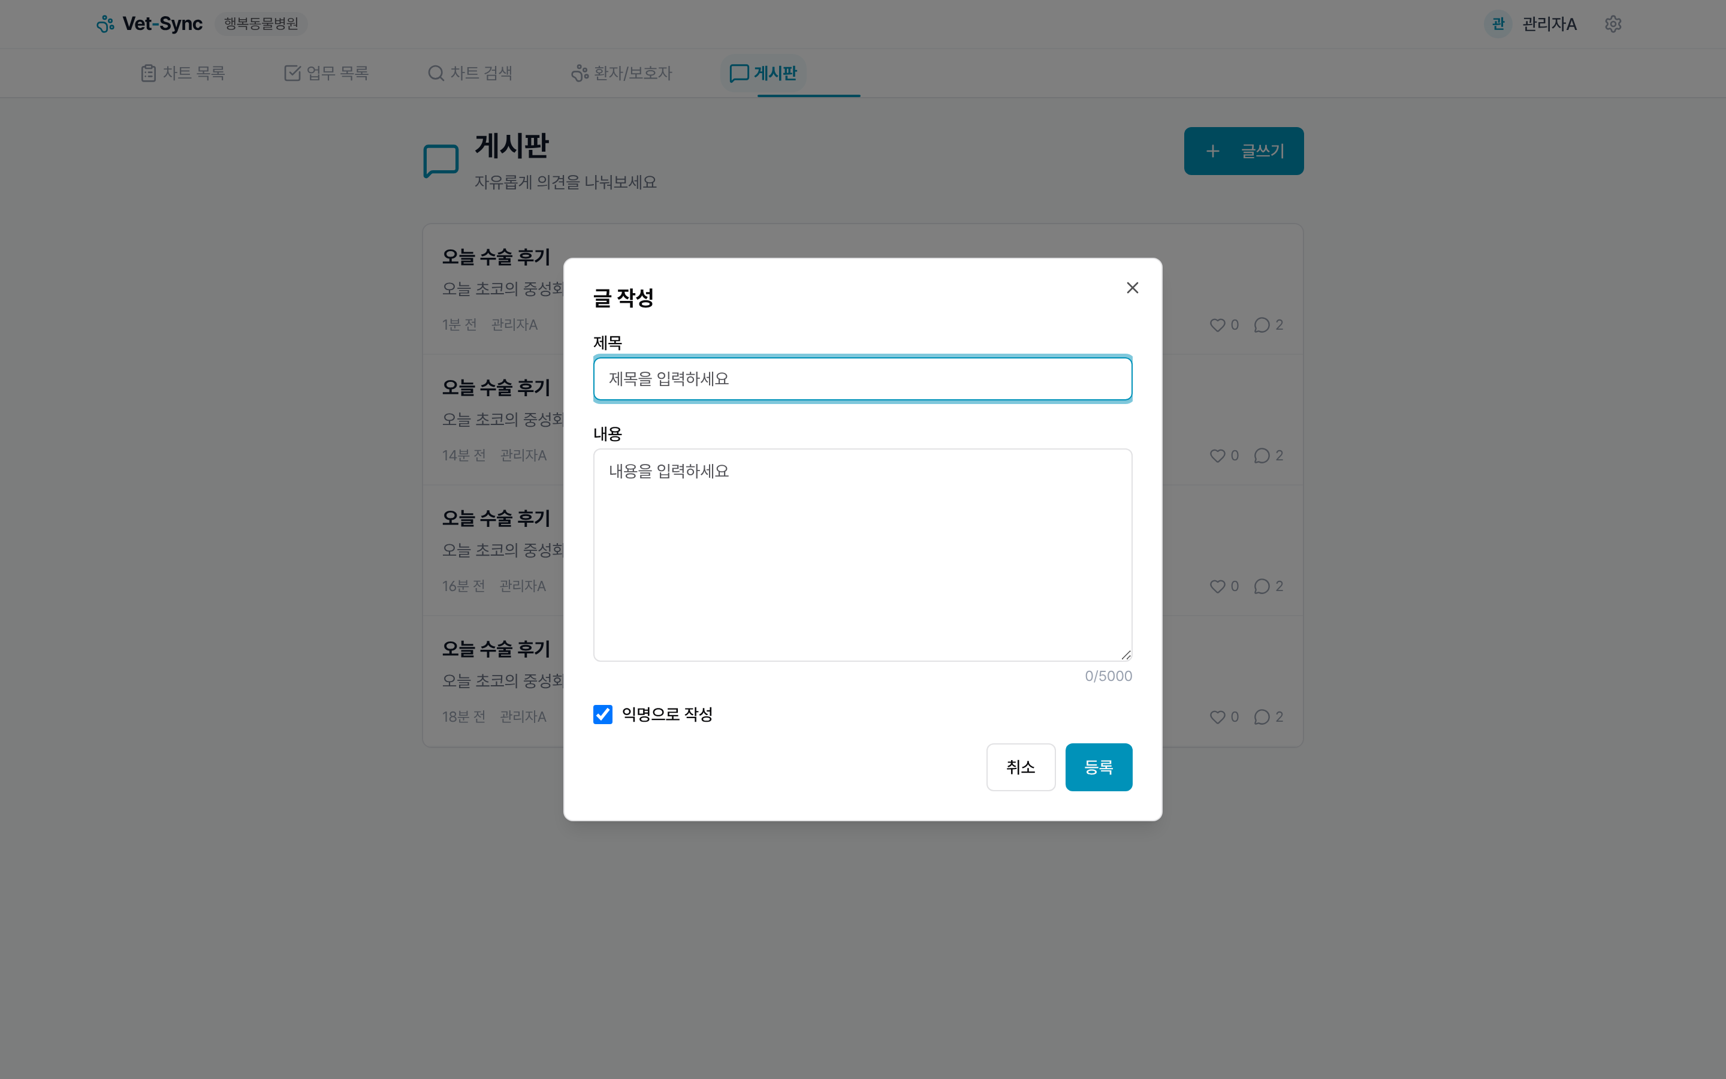Open the settings gear icon
This screenshot has height=1079, width=1726.
tap(1613, 23)
